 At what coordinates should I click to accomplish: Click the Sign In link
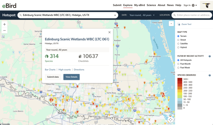pyautogui.click(x=187, y=5)
